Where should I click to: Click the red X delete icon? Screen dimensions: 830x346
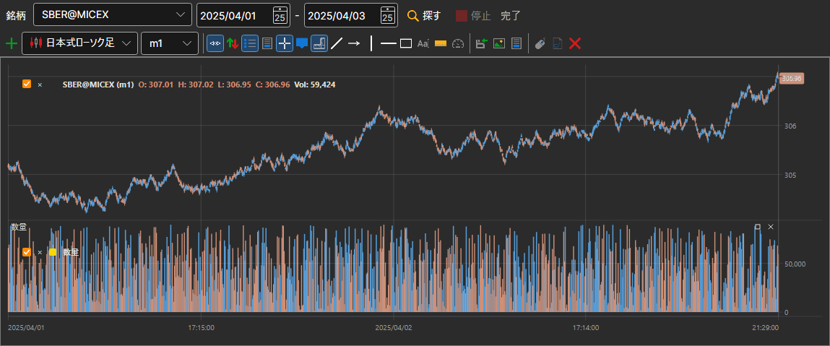coord(575,43)
